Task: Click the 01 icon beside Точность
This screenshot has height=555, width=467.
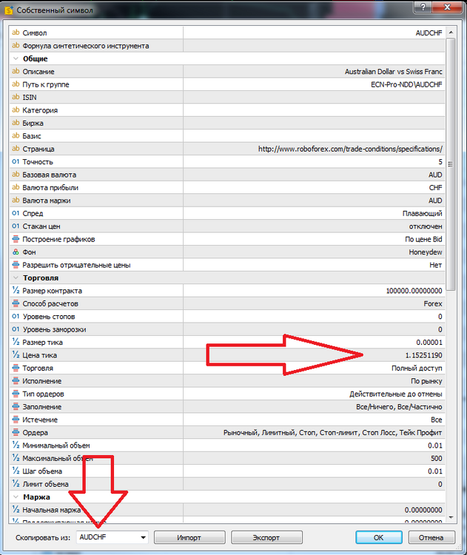Action: point(16,161)
